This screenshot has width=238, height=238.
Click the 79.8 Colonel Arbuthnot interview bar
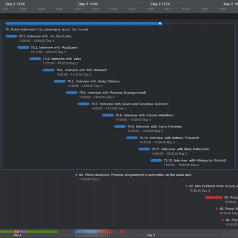click(x=108, y=115)
